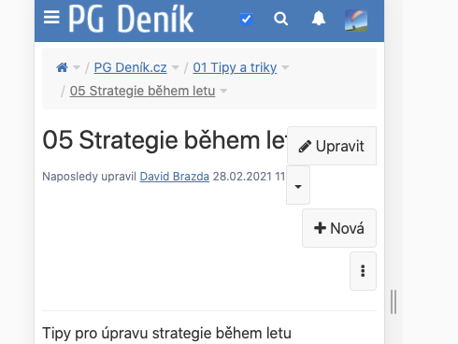Screen dimensions: 458x344
Task: Open the 05 Strategie během letu breadcrumb
Action: pyautogui.click(x=142, y=91)
